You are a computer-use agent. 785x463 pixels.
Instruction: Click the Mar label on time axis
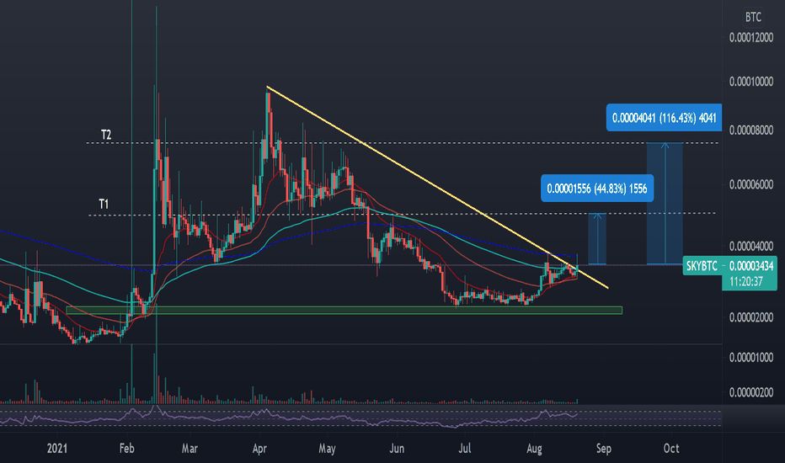(x=190, y=448)
